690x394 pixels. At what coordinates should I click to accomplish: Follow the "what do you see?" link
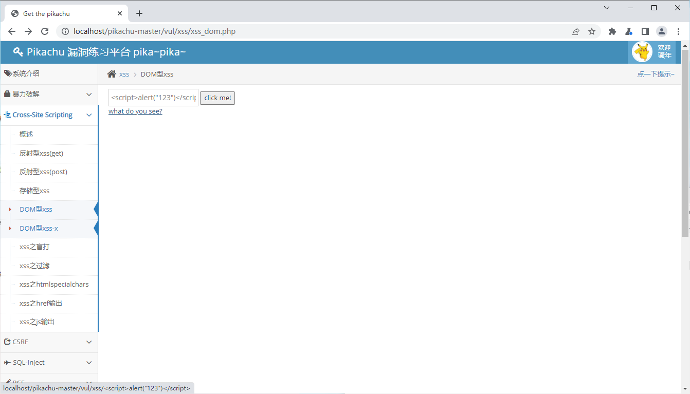tap(135, 111)
